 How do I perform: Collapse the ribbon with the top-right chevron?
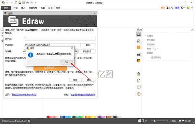192,8
